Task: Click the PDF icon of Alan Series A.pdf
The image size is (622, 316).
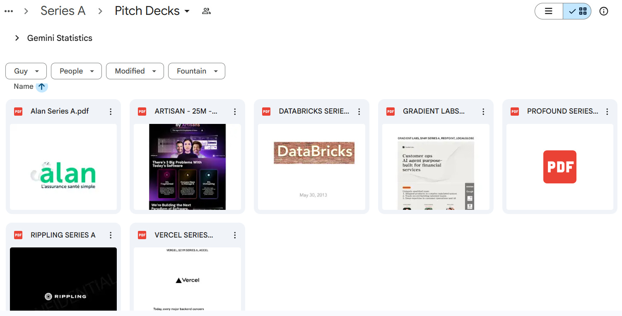Action: (x=18, y=112)
